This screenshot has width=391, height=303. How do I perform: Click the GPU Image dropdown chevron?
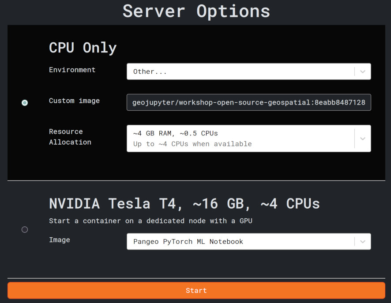[362, 242]
